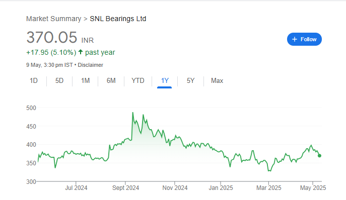
Task: Click the 300 y-axis value
Action: click(x=31, y=182)
